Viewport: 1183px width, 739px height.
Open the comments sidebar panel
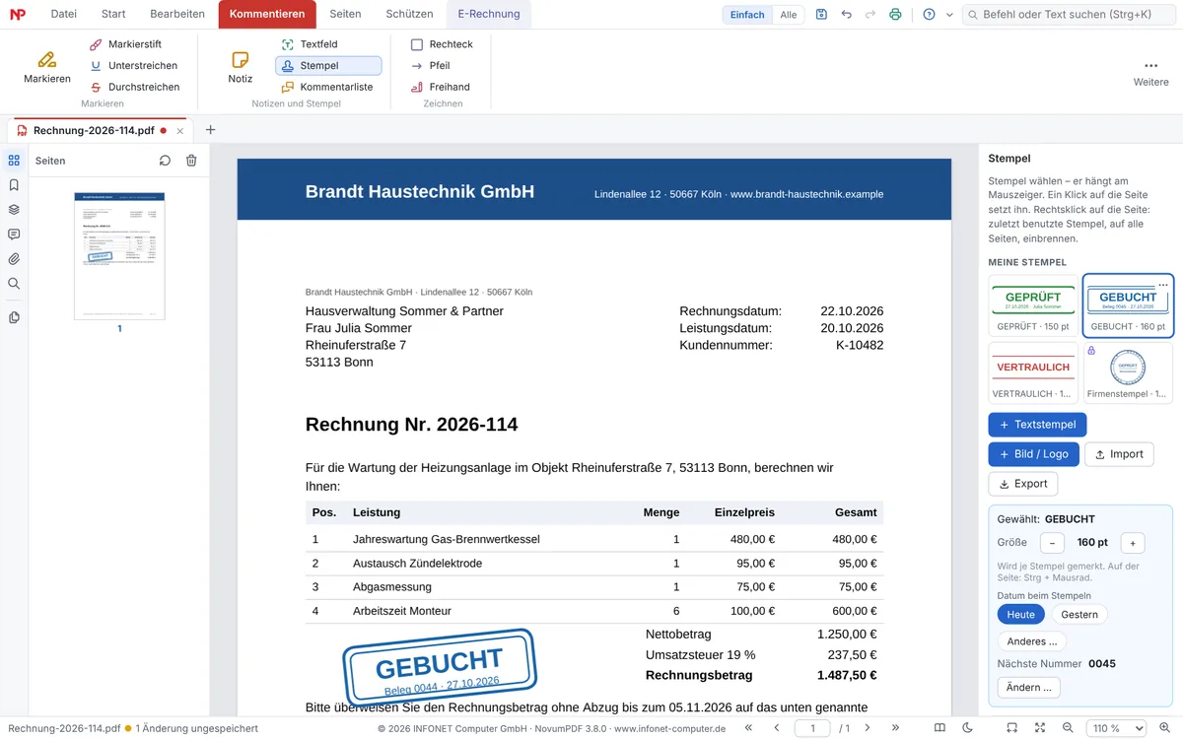tap(14, 234)
